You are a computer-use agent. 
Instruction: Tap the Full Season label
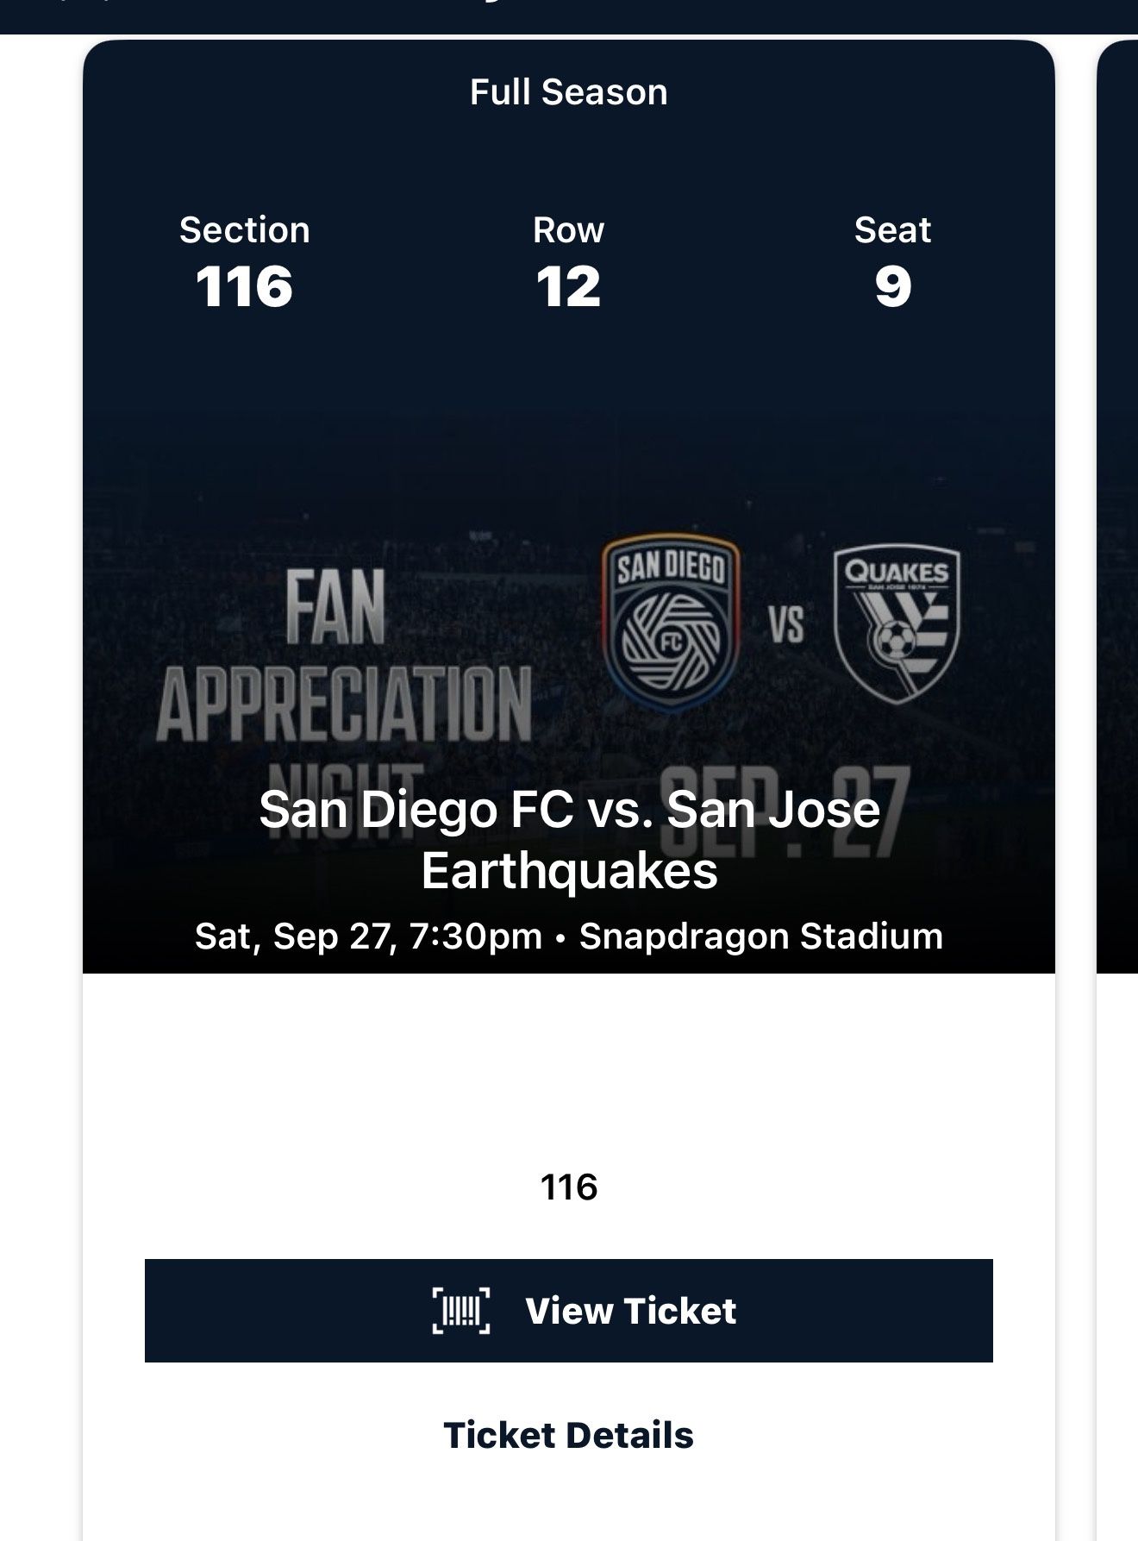pyautogui.click(x=568, y=92)
